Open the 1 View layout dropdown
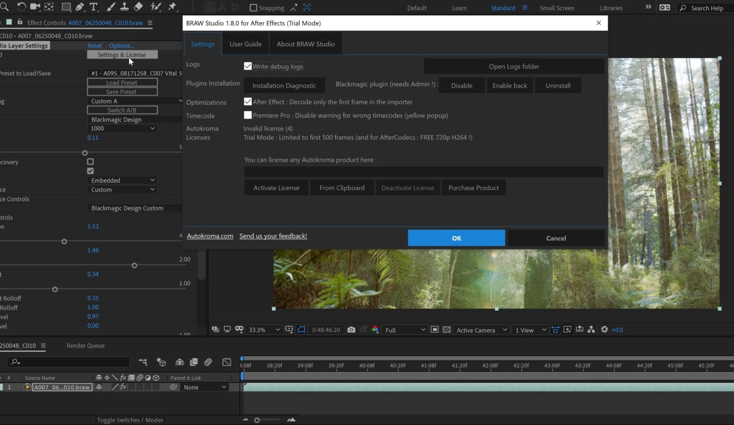Viewport: 734px width, 425px height. coord(530,330)
